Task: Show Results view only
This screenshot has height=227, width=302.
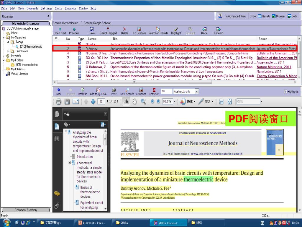Action: click(264, 16)
